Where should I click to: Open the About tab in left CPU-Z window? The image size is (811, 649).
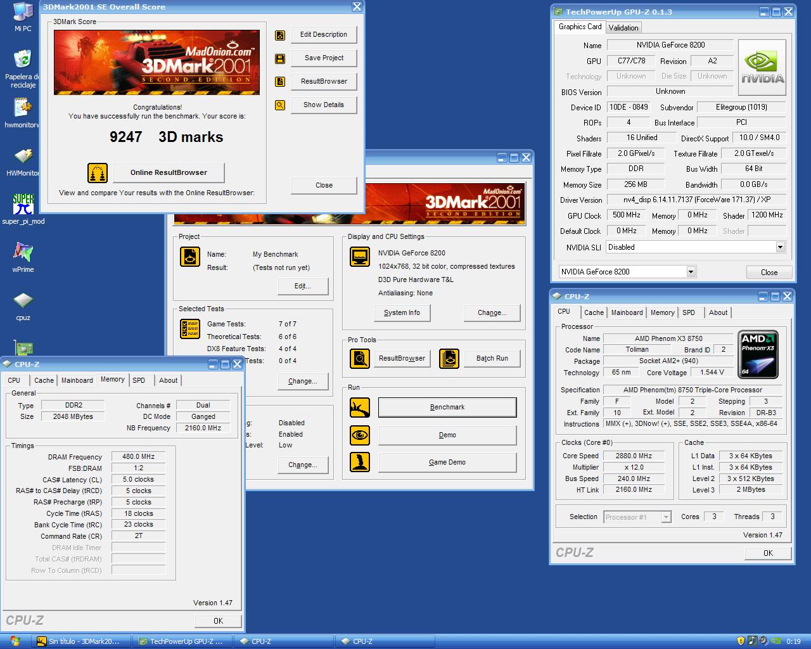(x=168, y=380)
